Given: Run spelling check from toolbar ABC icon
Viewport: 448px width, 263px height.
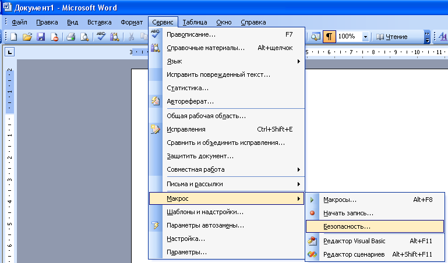Looking at the screenshot, I should (101, 37).
